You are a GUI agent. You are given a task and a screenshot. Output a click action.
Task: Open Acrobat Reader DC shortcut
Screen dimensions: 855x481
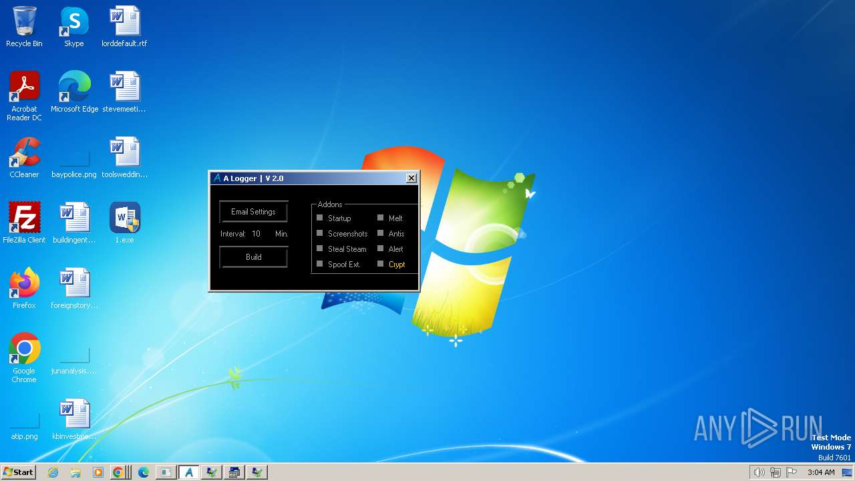pos(24,96)
